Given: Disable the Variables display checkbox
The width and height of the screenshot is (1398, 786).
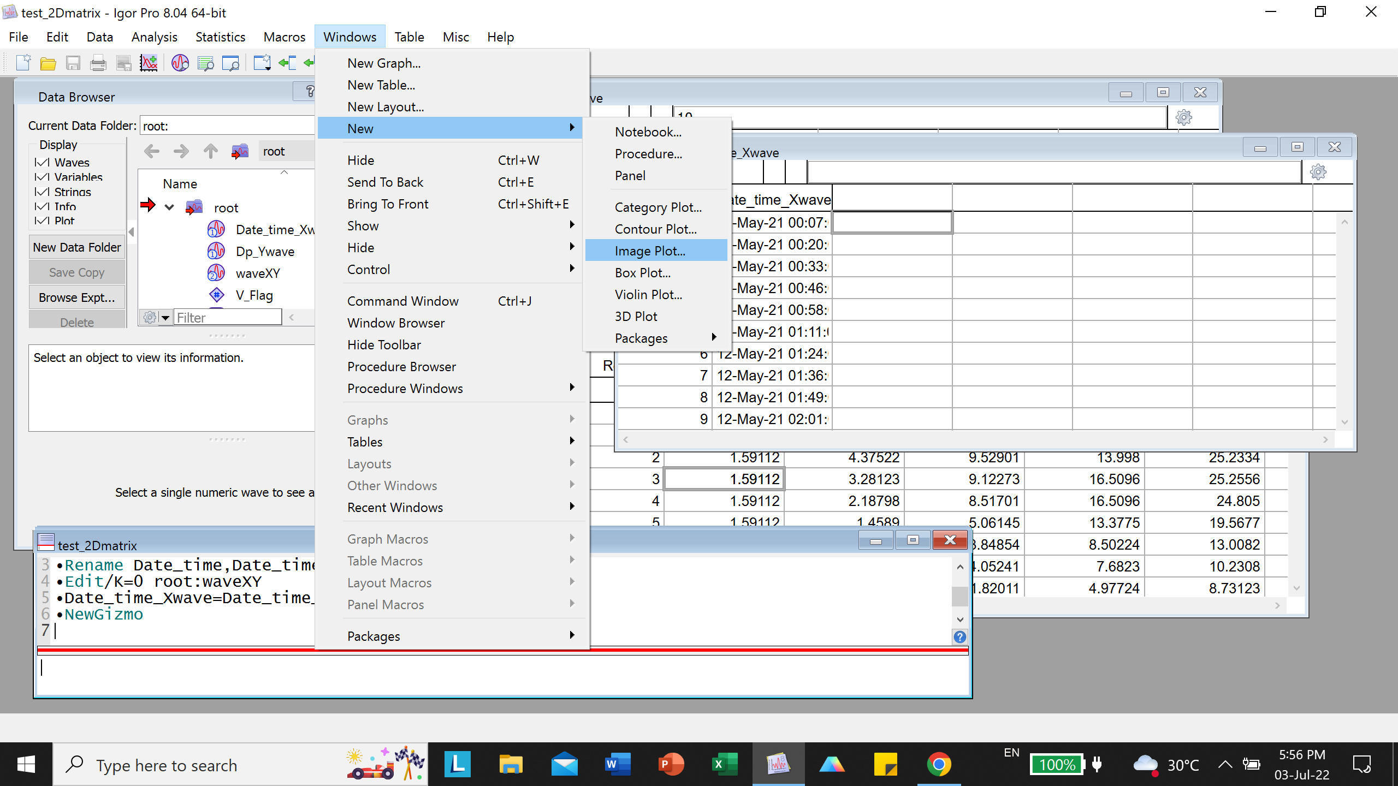Looking at the screenshot, I should click(x=42, y=177).
